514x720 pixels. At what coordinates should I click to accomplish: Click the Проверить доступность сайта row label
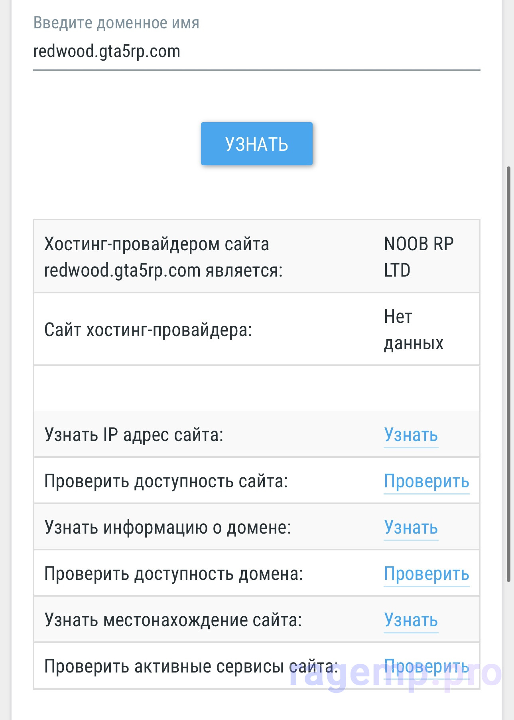[x=166, y=481]
